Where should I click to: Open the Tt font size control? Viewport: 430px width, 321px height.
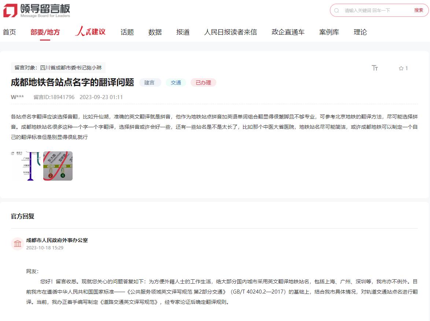(x=375, y=68)
